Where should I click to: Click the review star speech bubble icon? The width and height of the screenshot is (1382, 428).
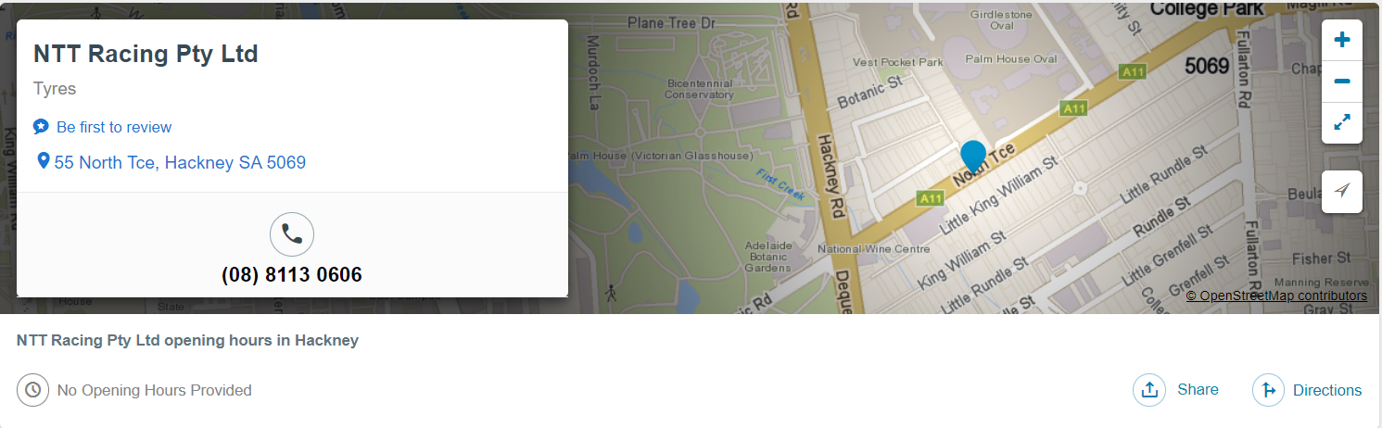tap(41, 127)
